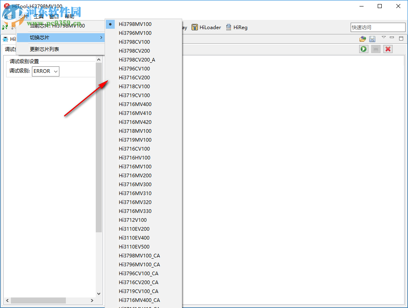Screen dimensions: 408x308
Task: Click the scroll up arrow in left panel
Action: [x=99, y=60]
